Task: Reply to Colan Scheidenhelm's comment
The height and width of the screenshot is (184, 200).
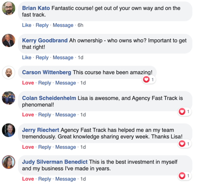Action: 45,115
